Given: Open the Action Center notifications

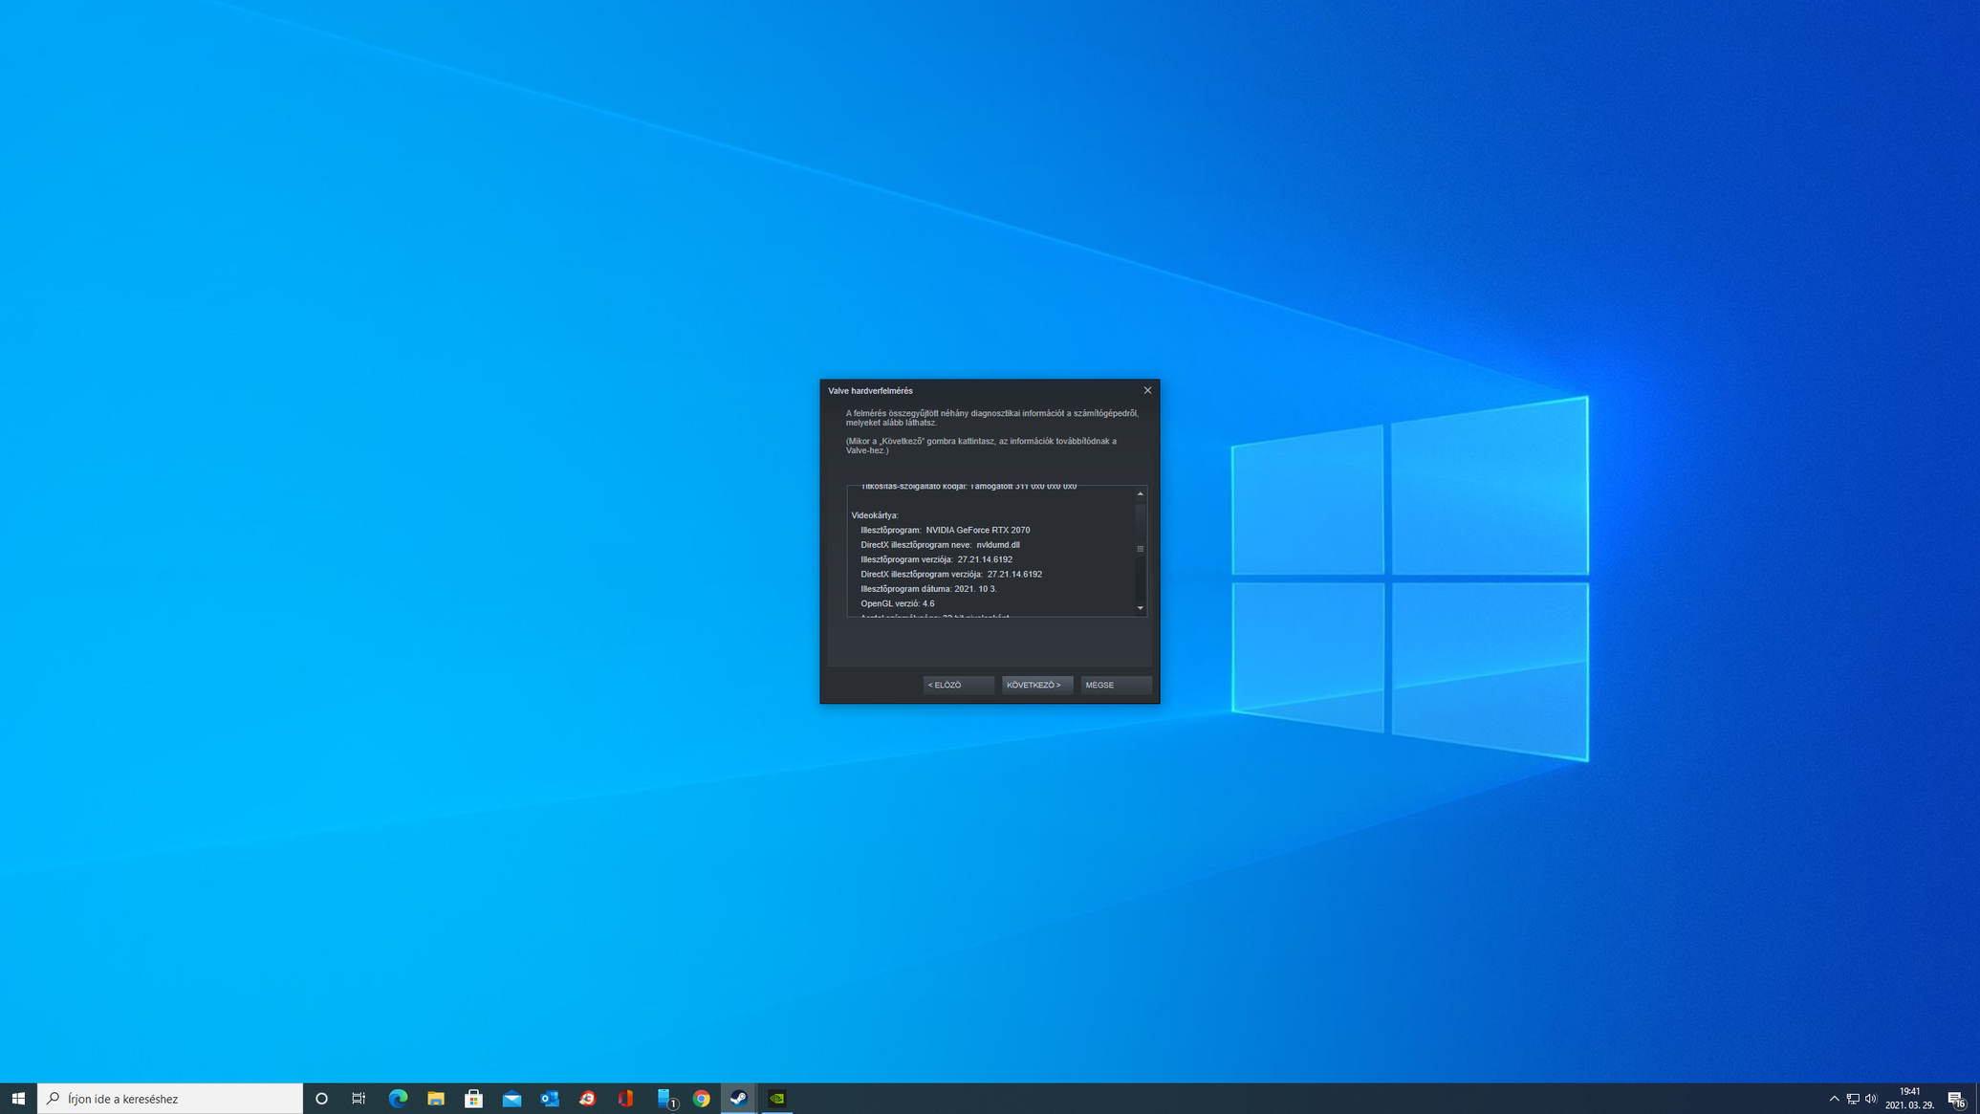Looking at the screenshot, I should point(1957,1099).
